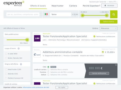Open the Ordina Rilevanza dropdown
Screen dimensions: 121x90
pyautogui.click(x=108, y=28)
